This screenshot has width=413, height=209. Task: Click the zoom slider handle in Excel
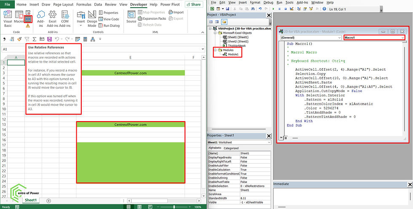click(x=174, y=207)
